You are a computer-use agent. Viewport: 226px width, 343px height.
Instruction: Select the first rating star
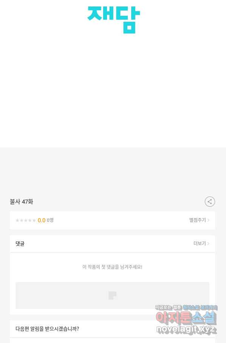(x=17, y=220)
